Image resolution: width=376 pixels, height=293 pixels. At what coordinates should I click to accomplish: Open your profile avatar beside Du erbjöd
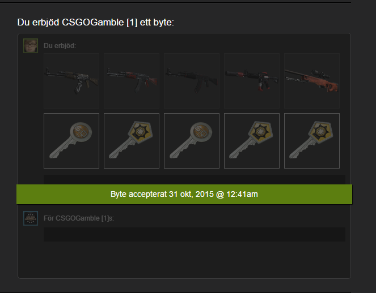point(31,46)
